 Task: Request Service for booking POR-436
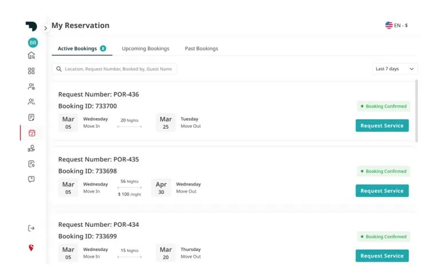tap(382, 125)
